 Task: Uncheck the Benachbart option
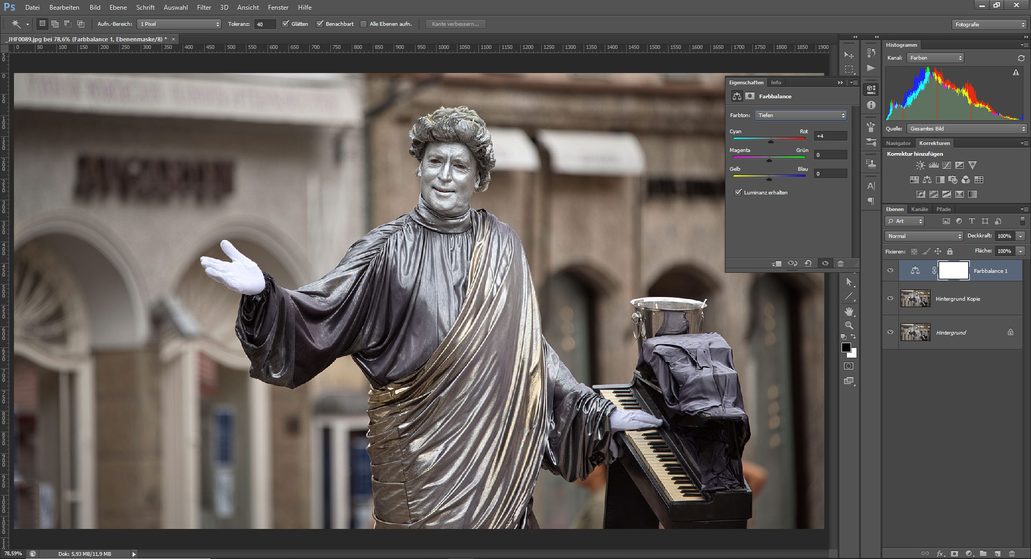pos(320,24)
